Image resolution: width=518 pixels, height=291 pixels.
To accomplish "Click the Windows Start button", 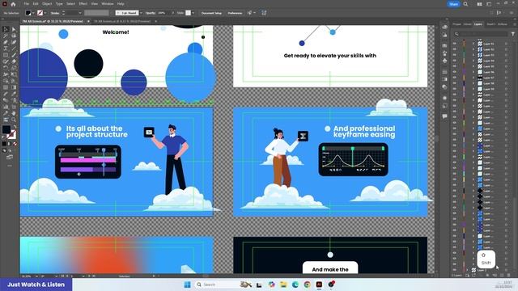I will [187, 285].
